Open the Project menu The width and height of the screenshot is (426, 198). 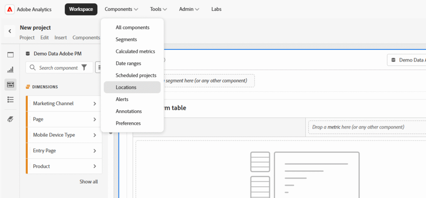(27, 37)
